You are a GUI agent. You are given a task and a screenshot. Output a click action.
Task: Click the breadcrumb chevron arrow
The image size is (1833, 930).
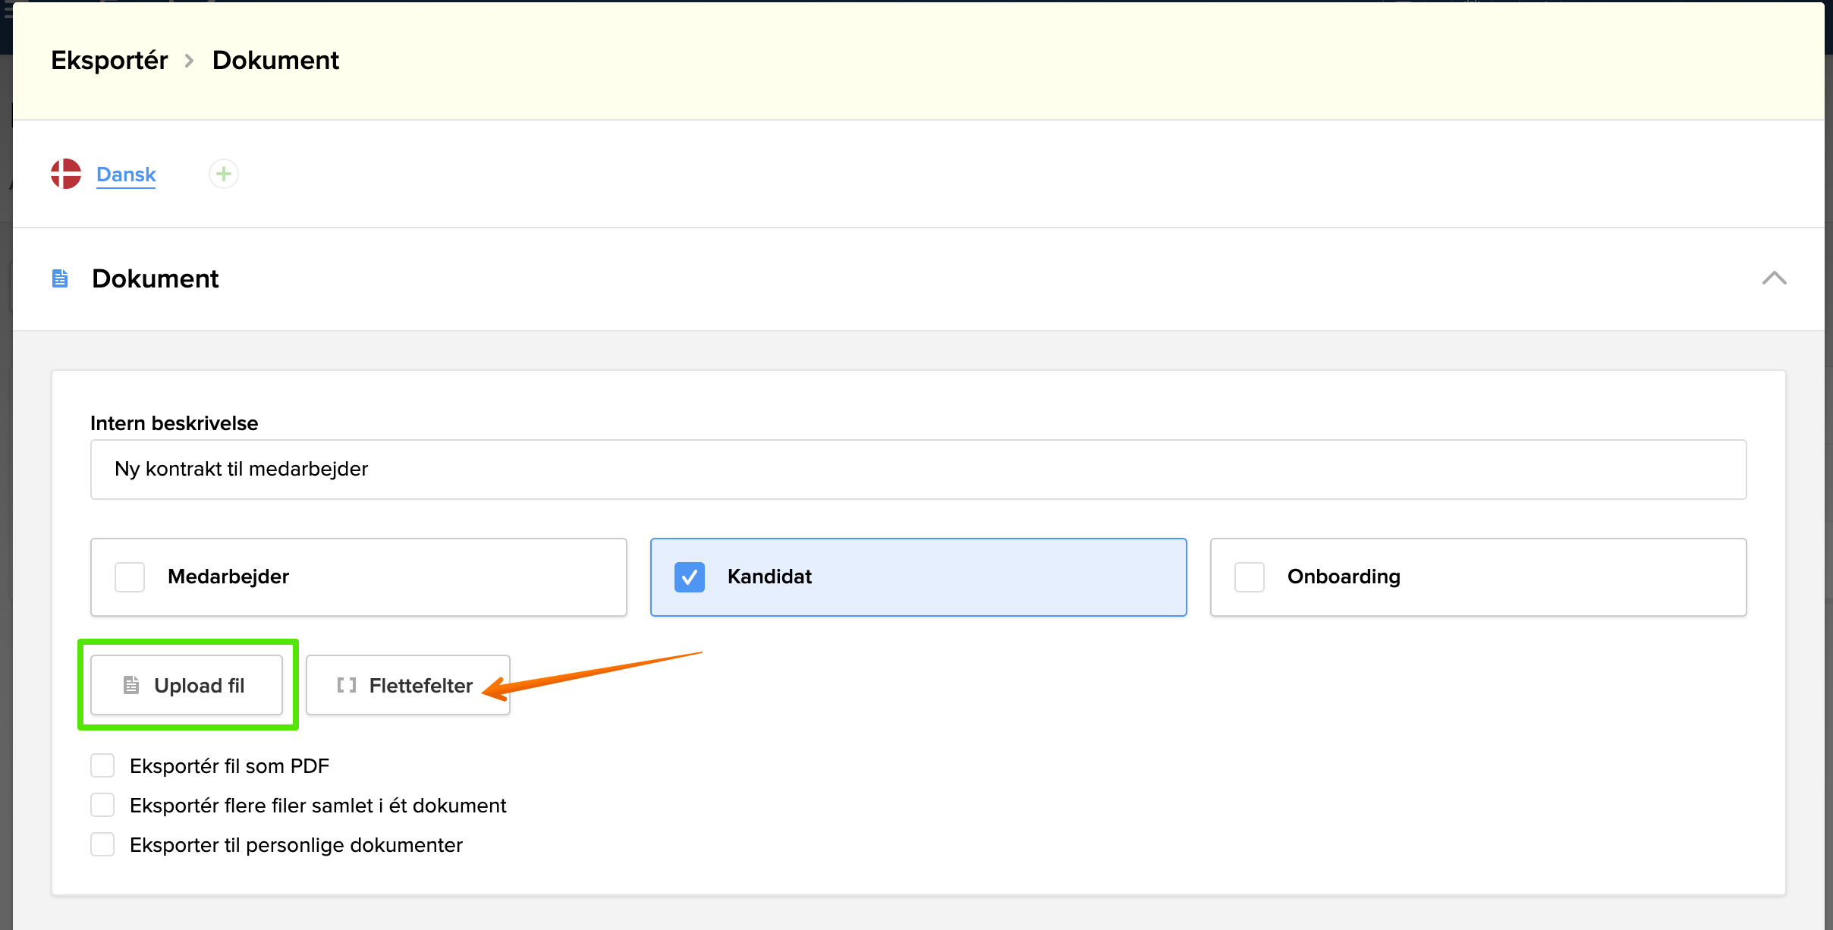190,61
